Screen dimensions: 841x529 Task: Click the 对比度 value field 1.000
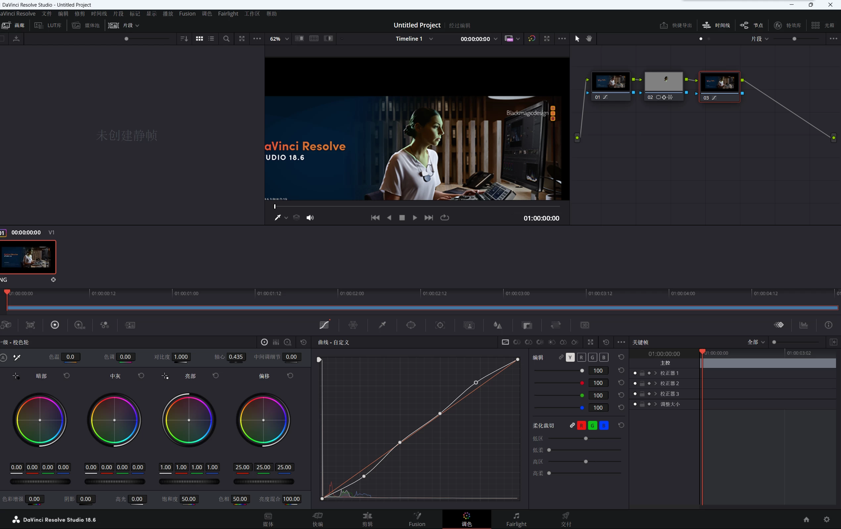point(180,357)
